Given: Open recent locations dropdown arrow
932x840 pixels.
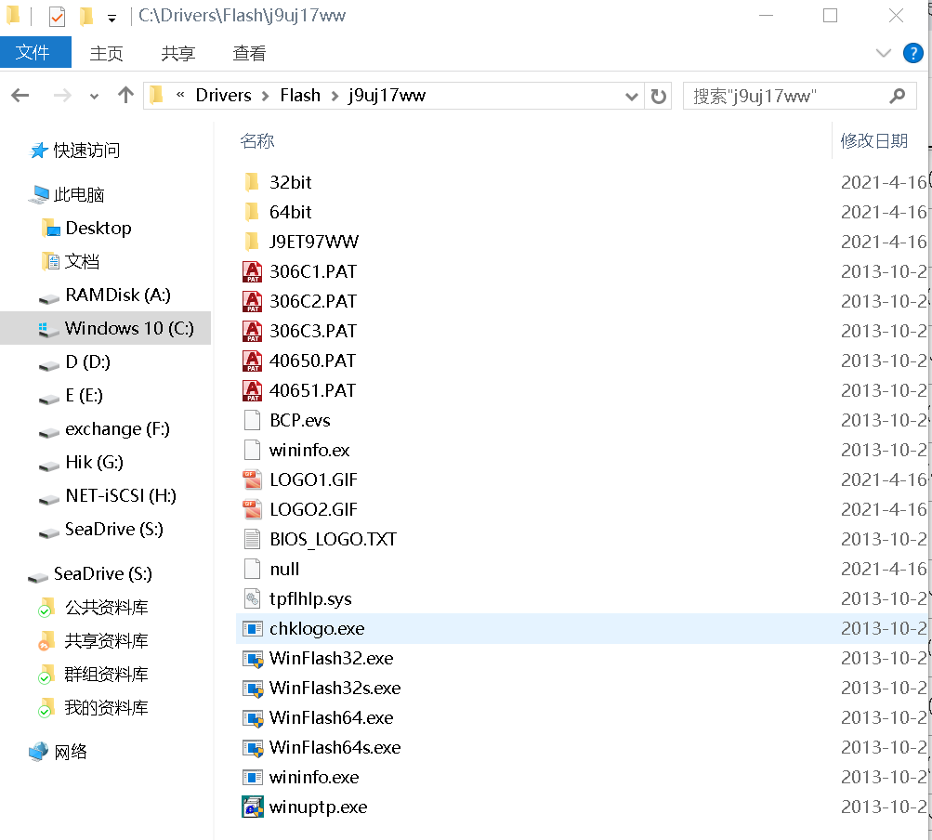Looking at the screenshot, I should pos(94,97).
